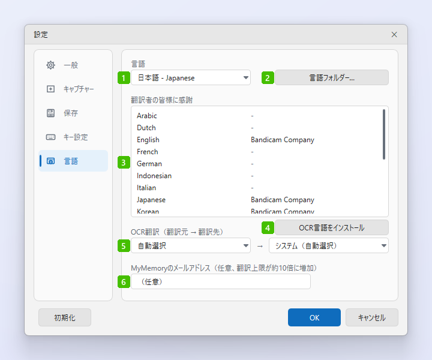Click the keyboard icon for キー設定
The width and height of the screenshot is (432, 360).
point(50,137)
